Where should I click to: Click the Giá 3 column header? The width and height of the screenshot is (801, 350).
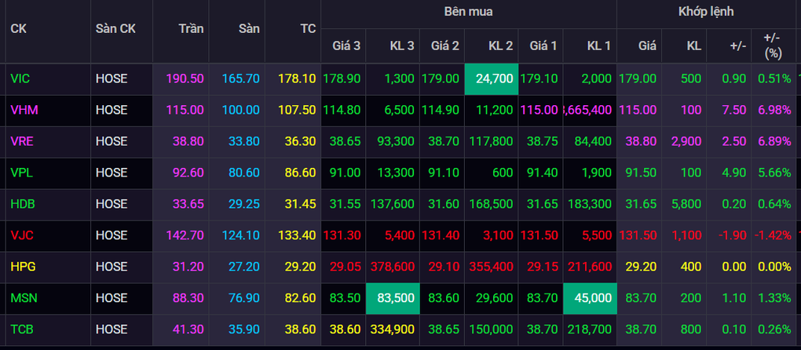point(346,46)
